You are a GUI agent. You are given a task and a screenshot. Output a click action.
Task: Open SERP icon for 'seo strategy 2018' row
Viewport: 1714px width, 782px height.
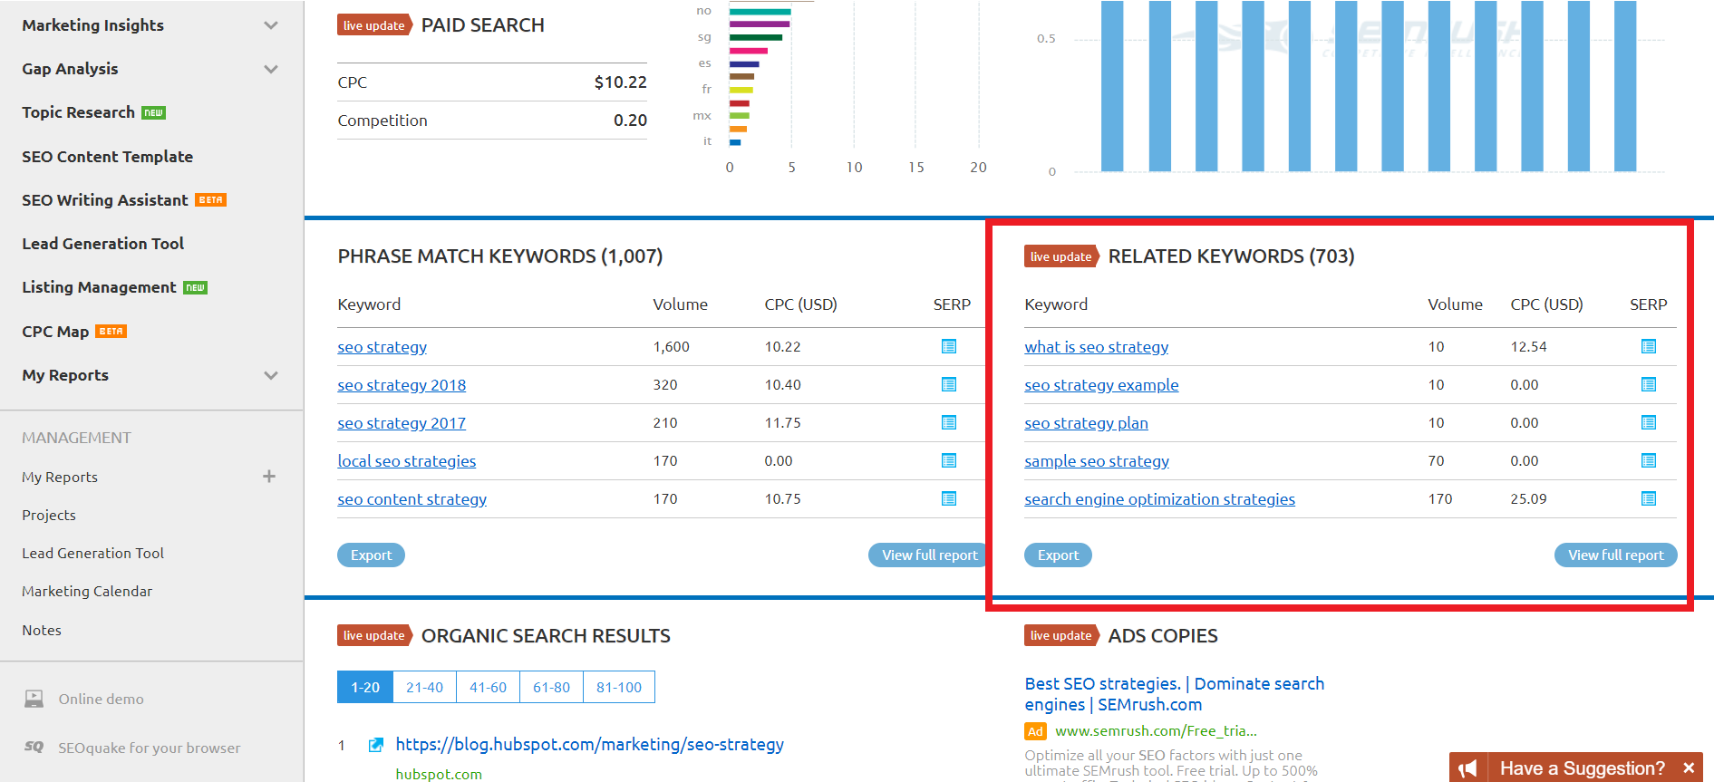(x=949, y=384)
